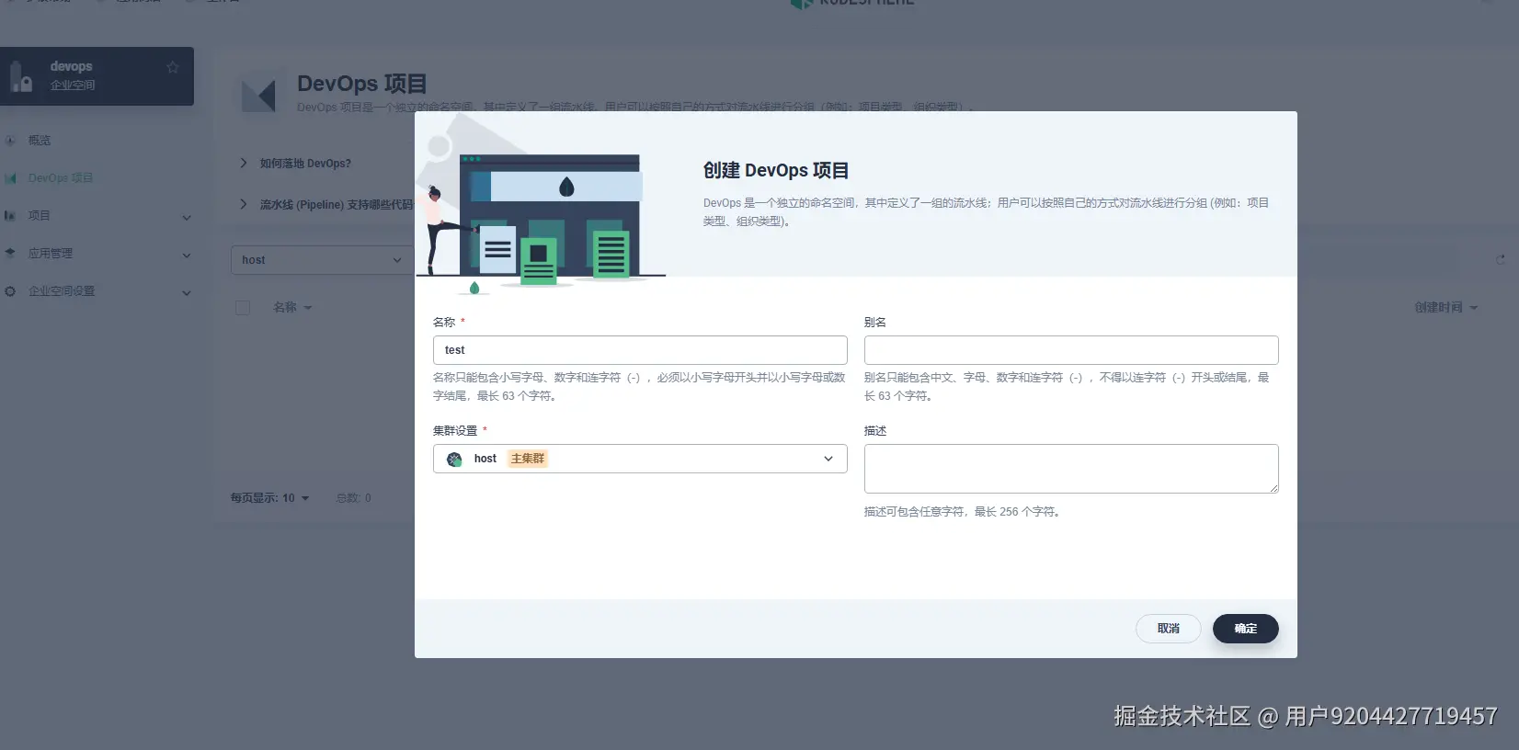1519x750 pixels.
Task: Click the name rule hint under 名称
Action: pyautogui.click(x=639, y=387)
